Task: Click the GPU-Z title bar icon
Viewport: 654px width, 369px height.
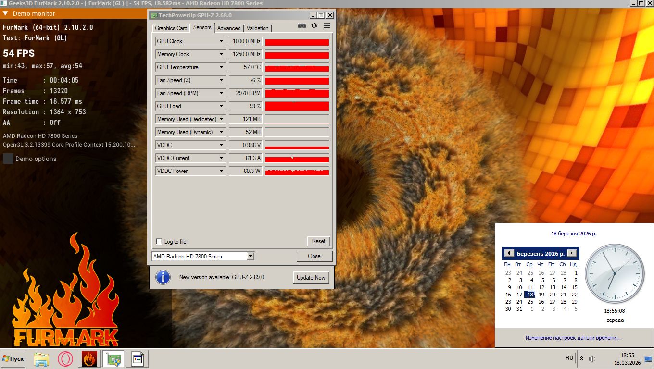Action: [154, 15]
